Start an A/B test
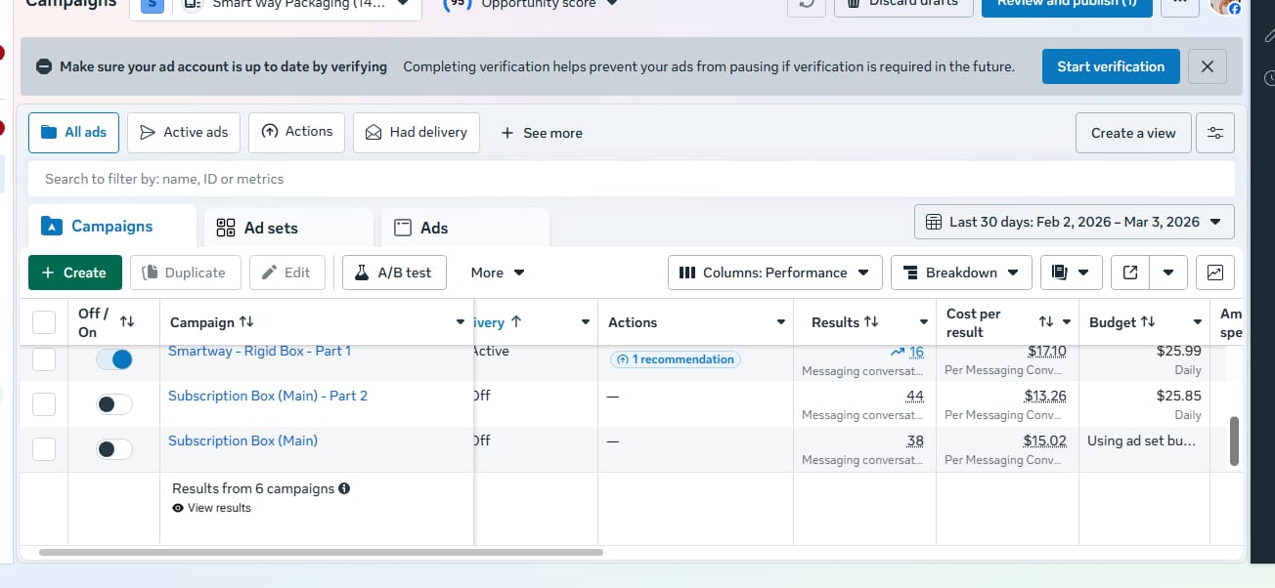 click(x=394, y=273)
